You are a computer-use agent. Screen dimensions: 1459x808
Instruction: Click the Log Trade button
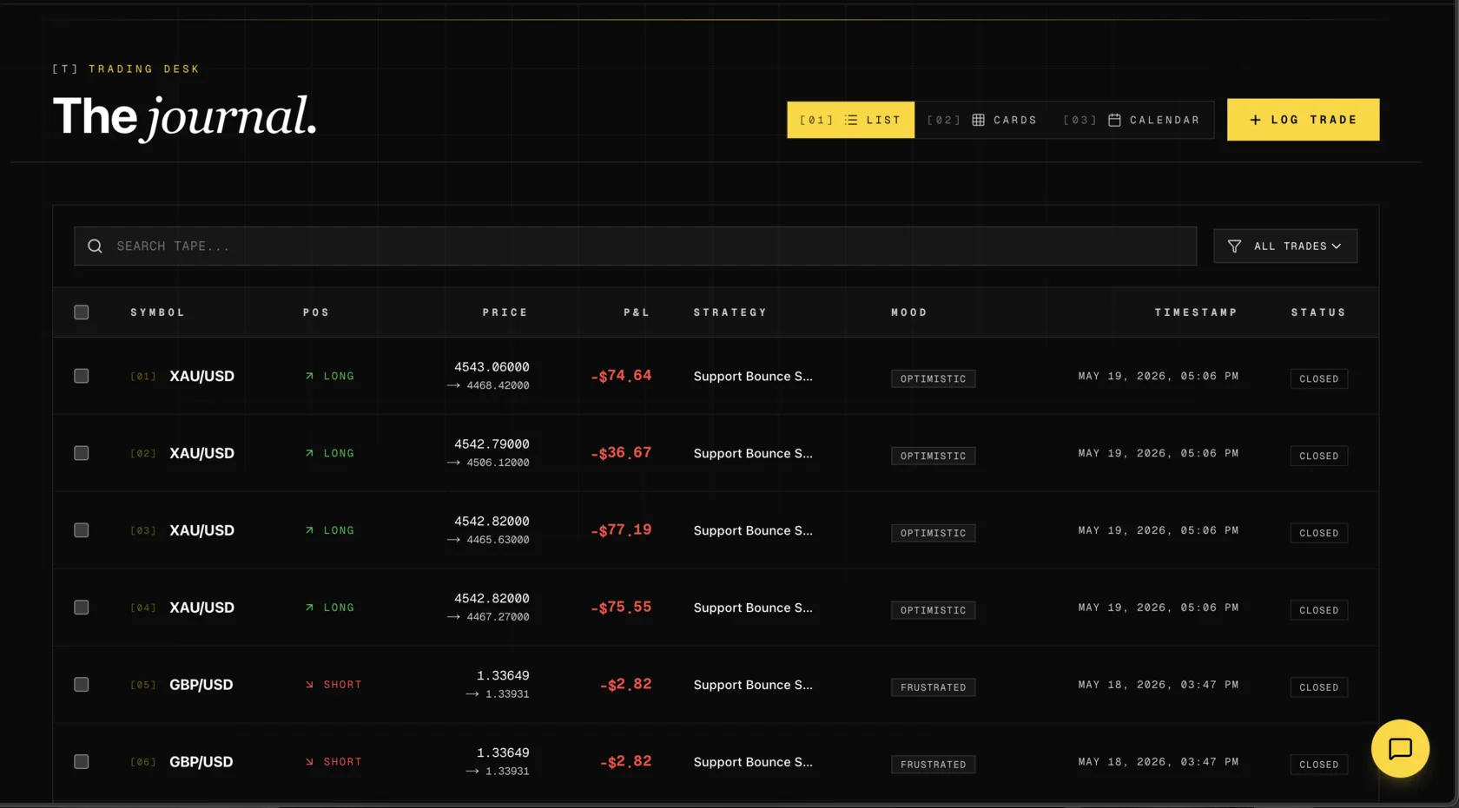[1303, 120]
